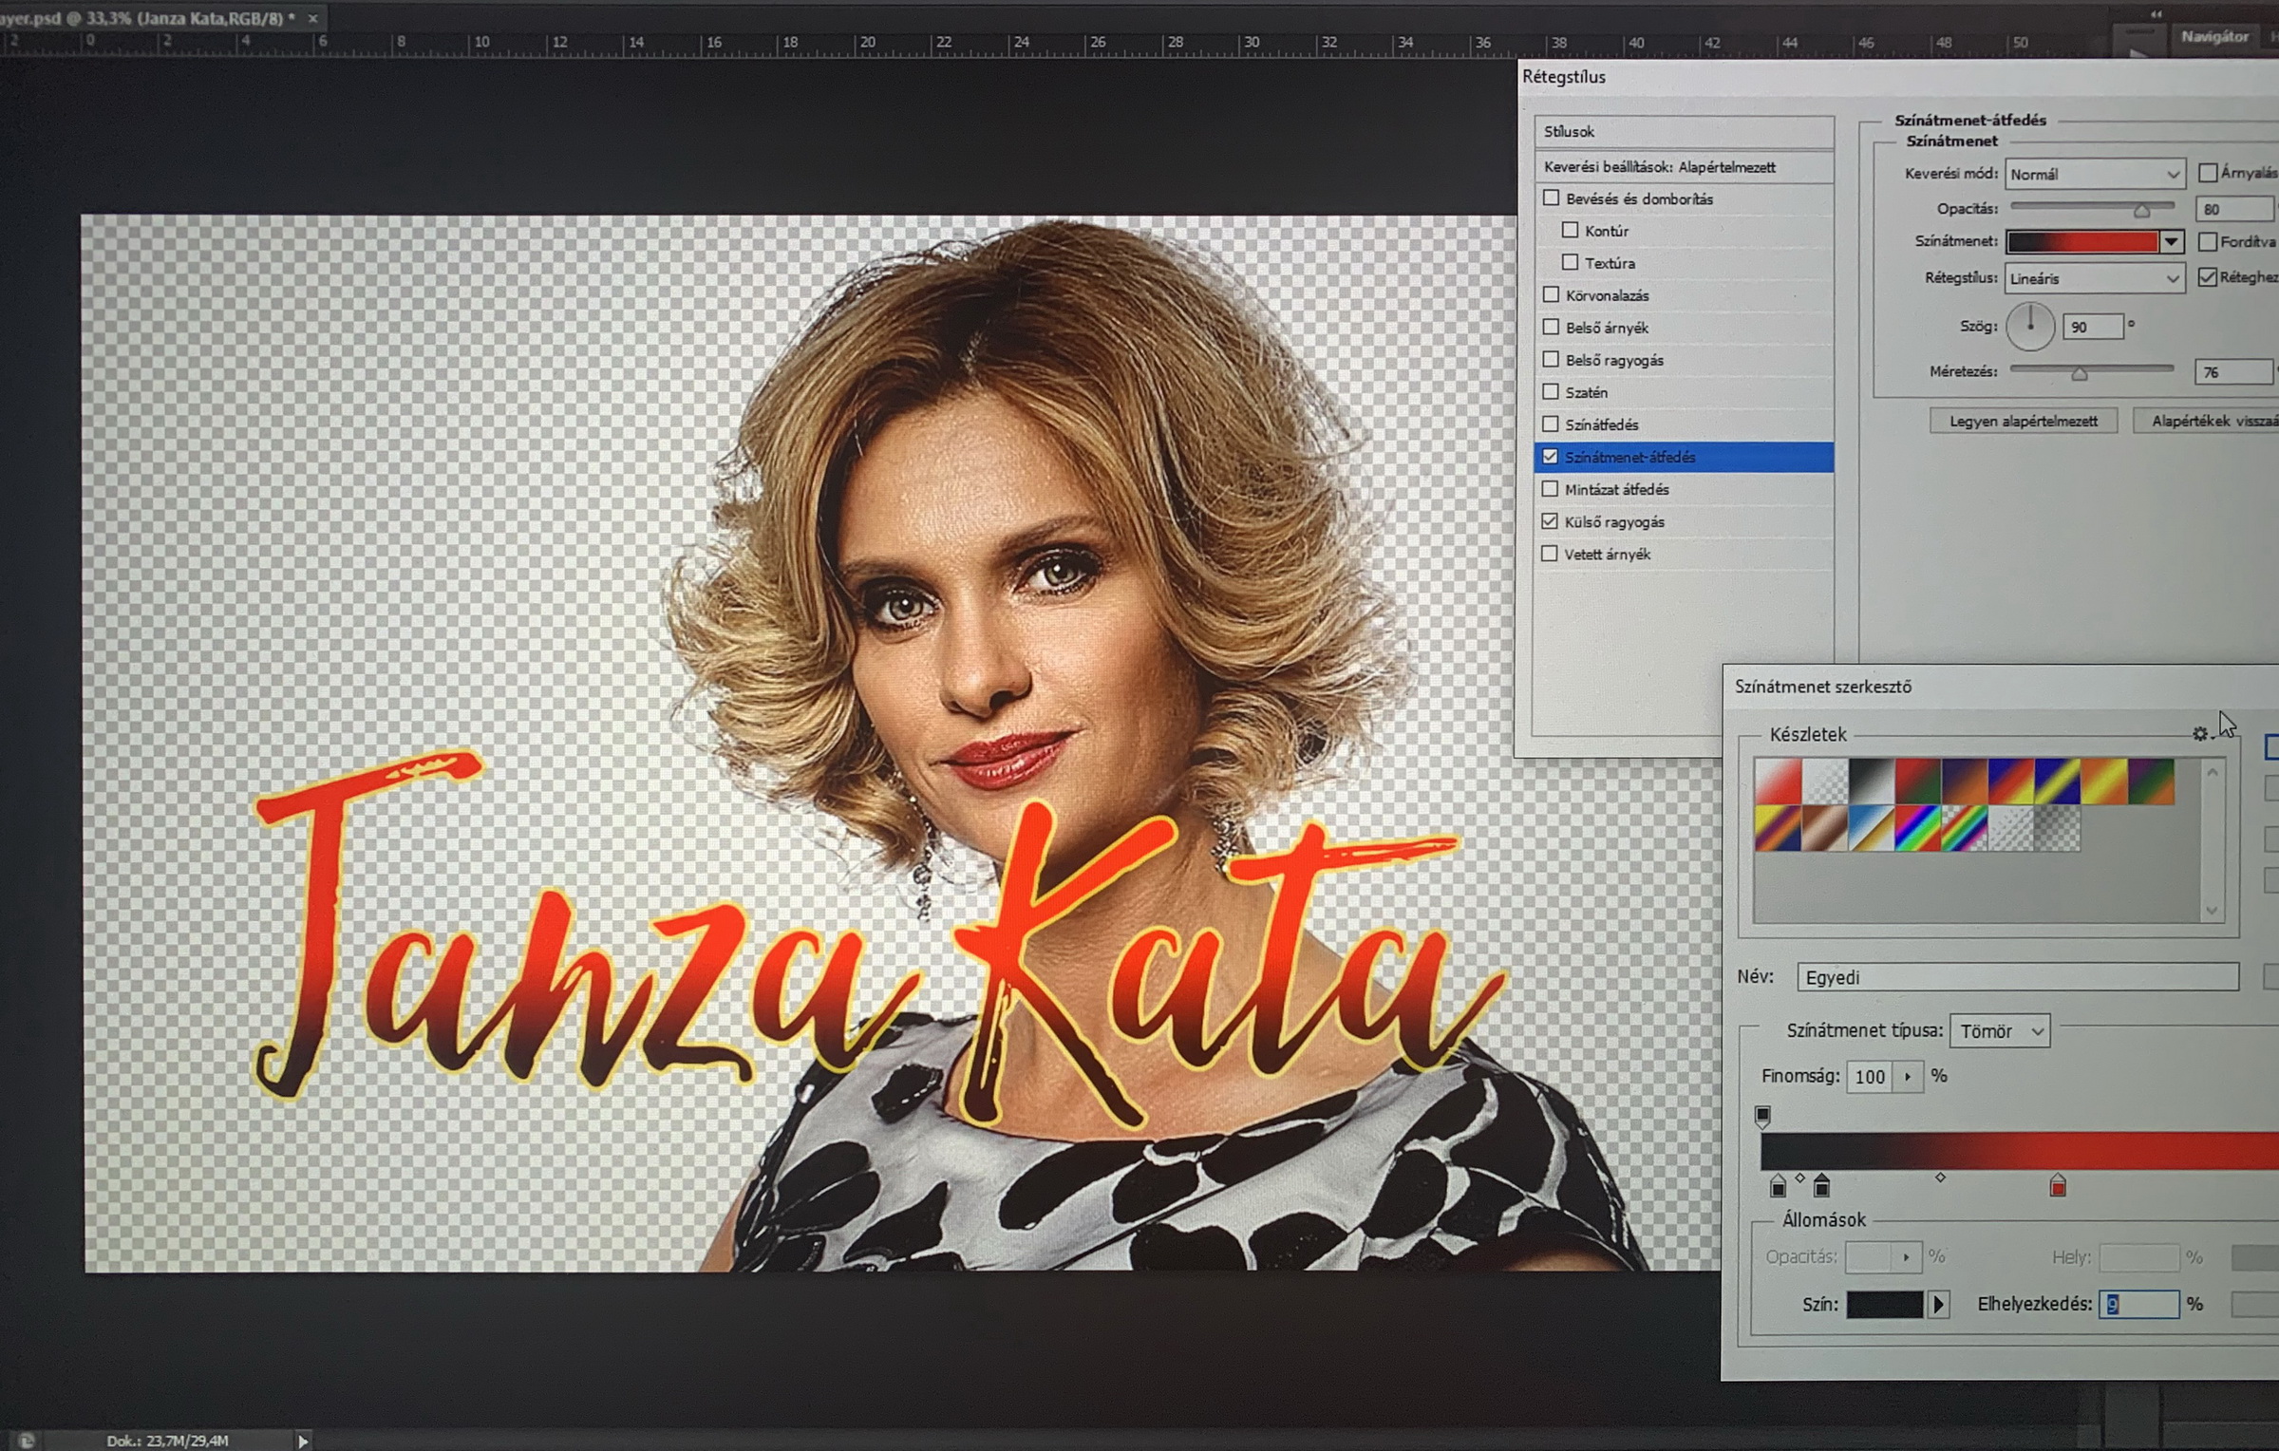2279x1451 pixels.
Task: Open the gradient presets gear menu
Action: (2201, 734)
